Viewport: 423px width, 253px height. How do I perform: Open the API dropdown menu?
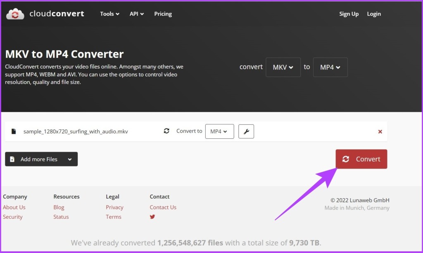[x=136, y=14]
